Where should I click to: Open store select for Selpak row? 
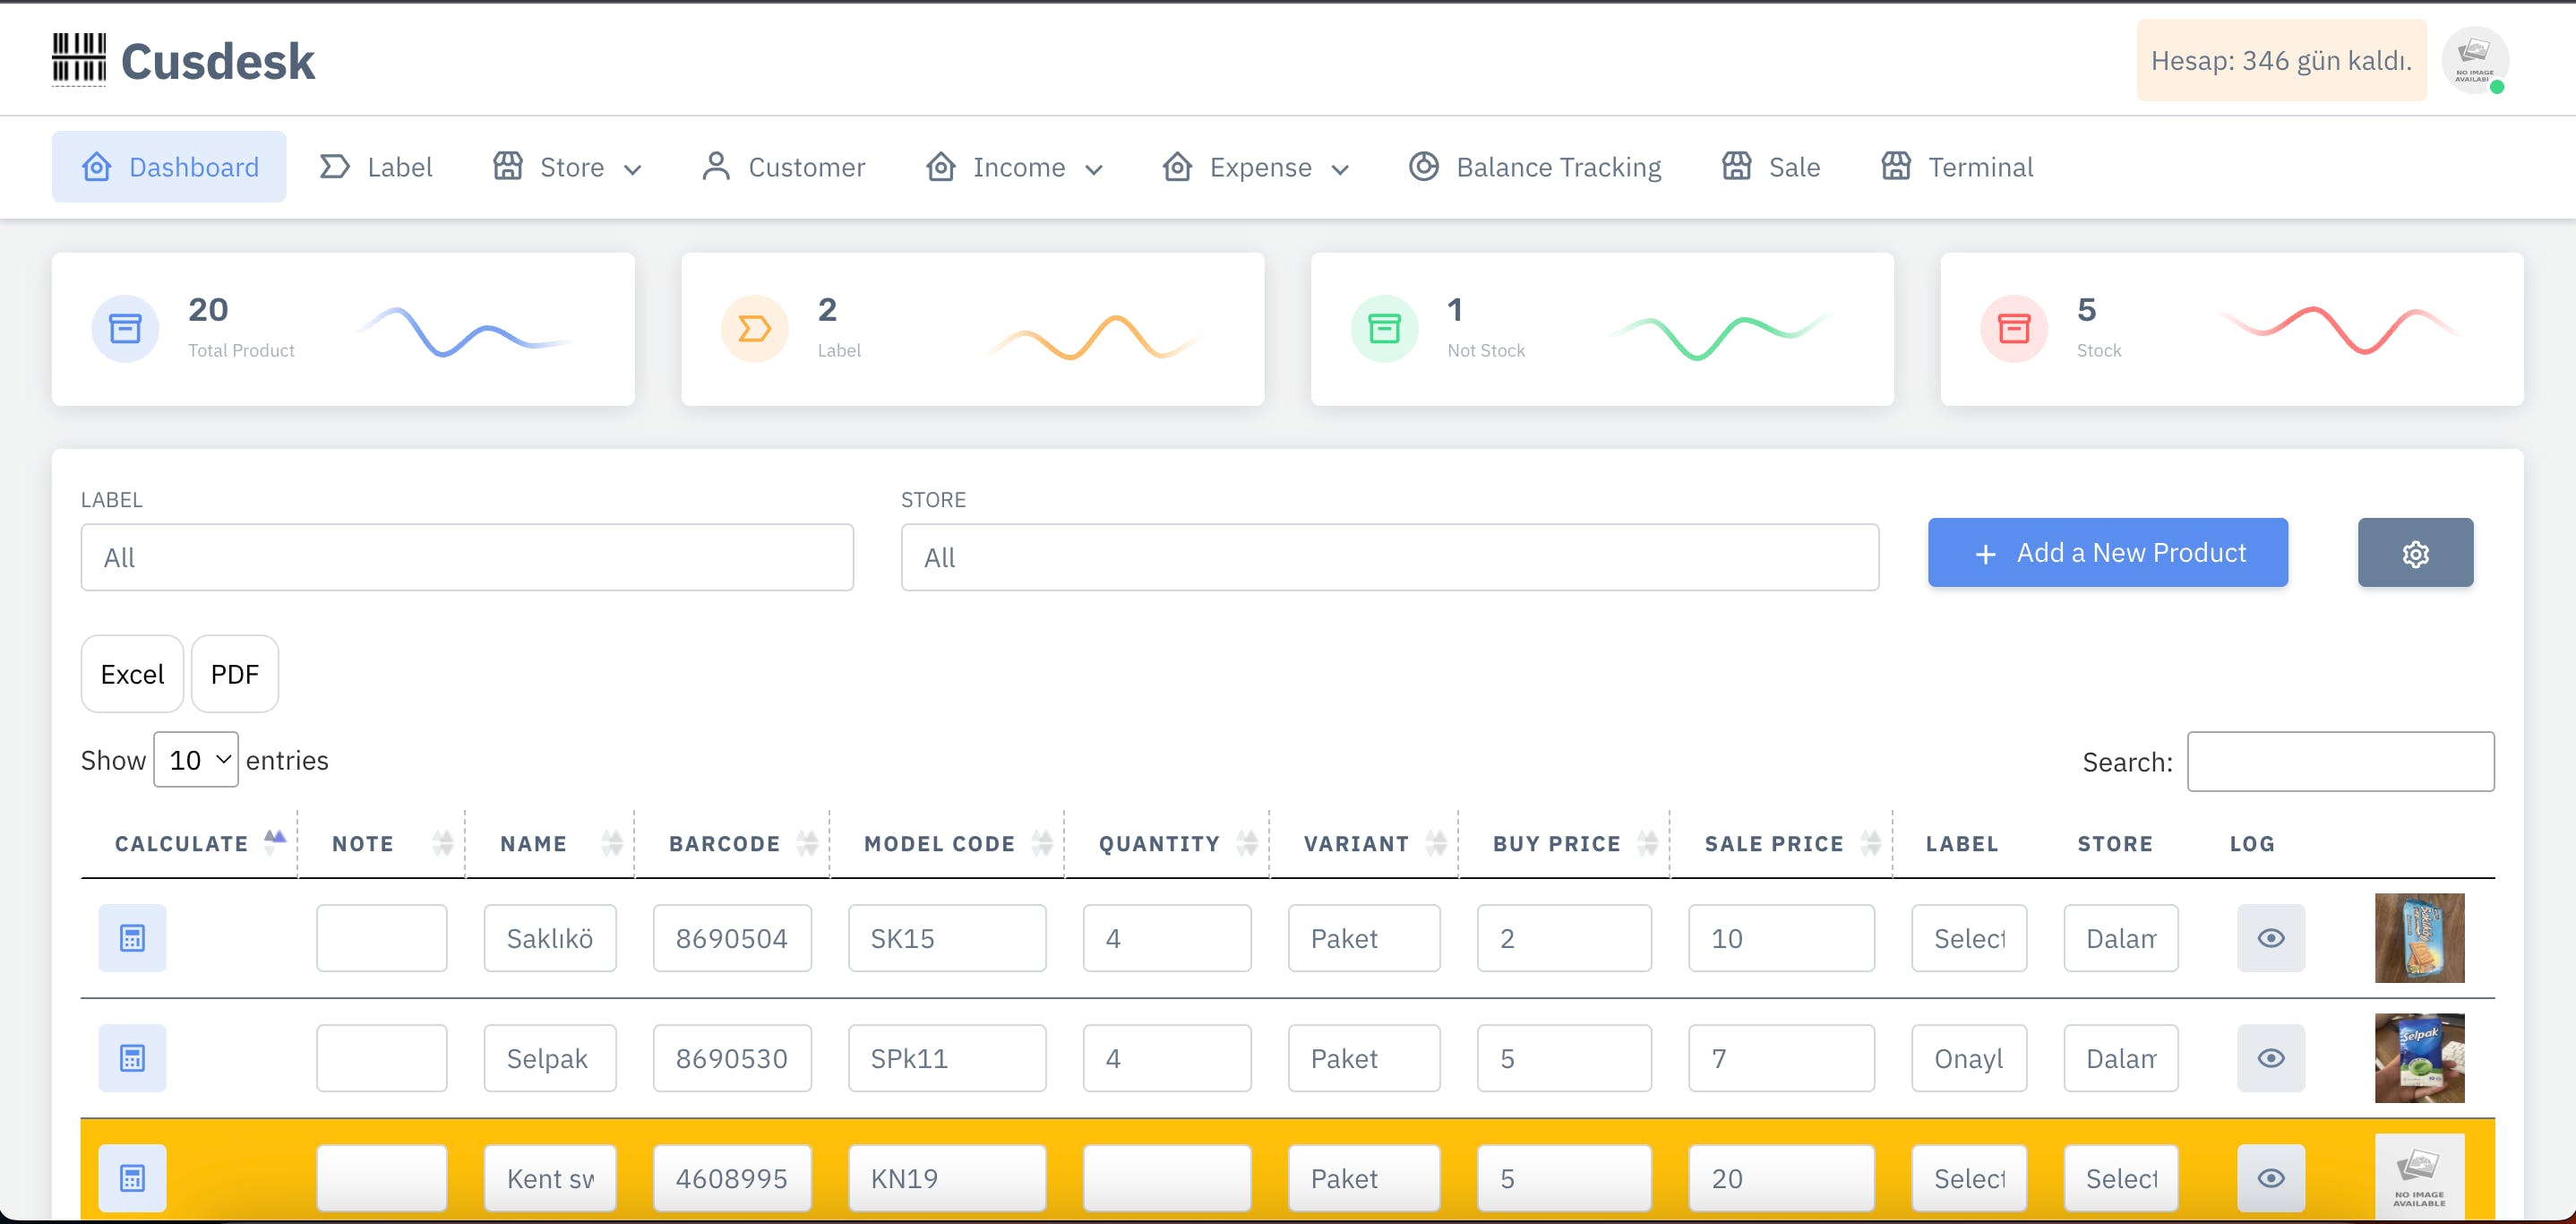point(2121,1058)
